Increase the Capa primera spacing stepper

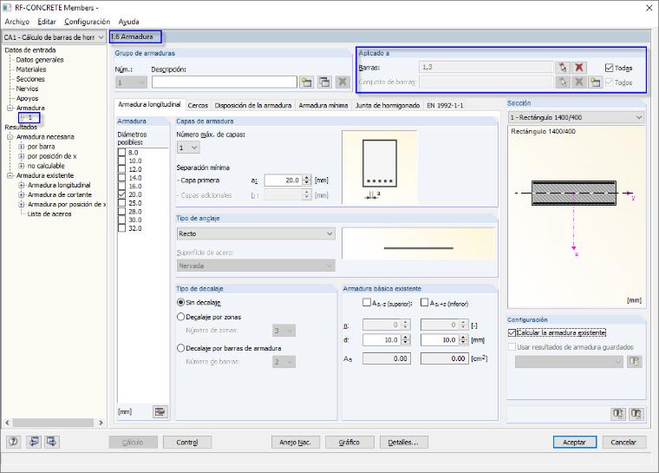click(x=307, y=178)
